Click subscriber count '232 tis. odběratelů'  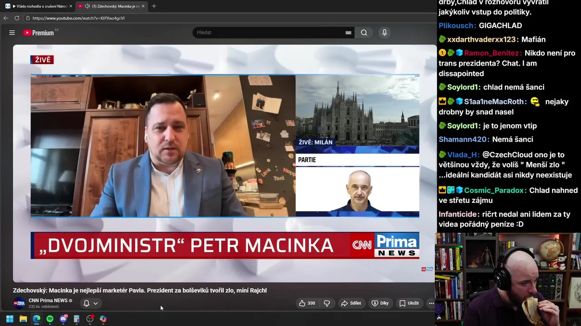[44, 307]
